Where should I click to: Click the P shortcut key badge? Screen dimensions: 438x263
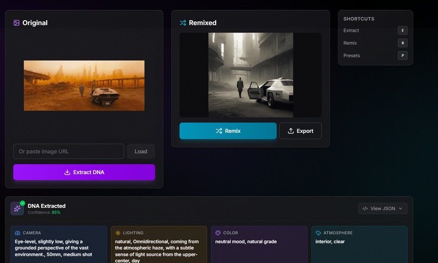tap(403, 55)
